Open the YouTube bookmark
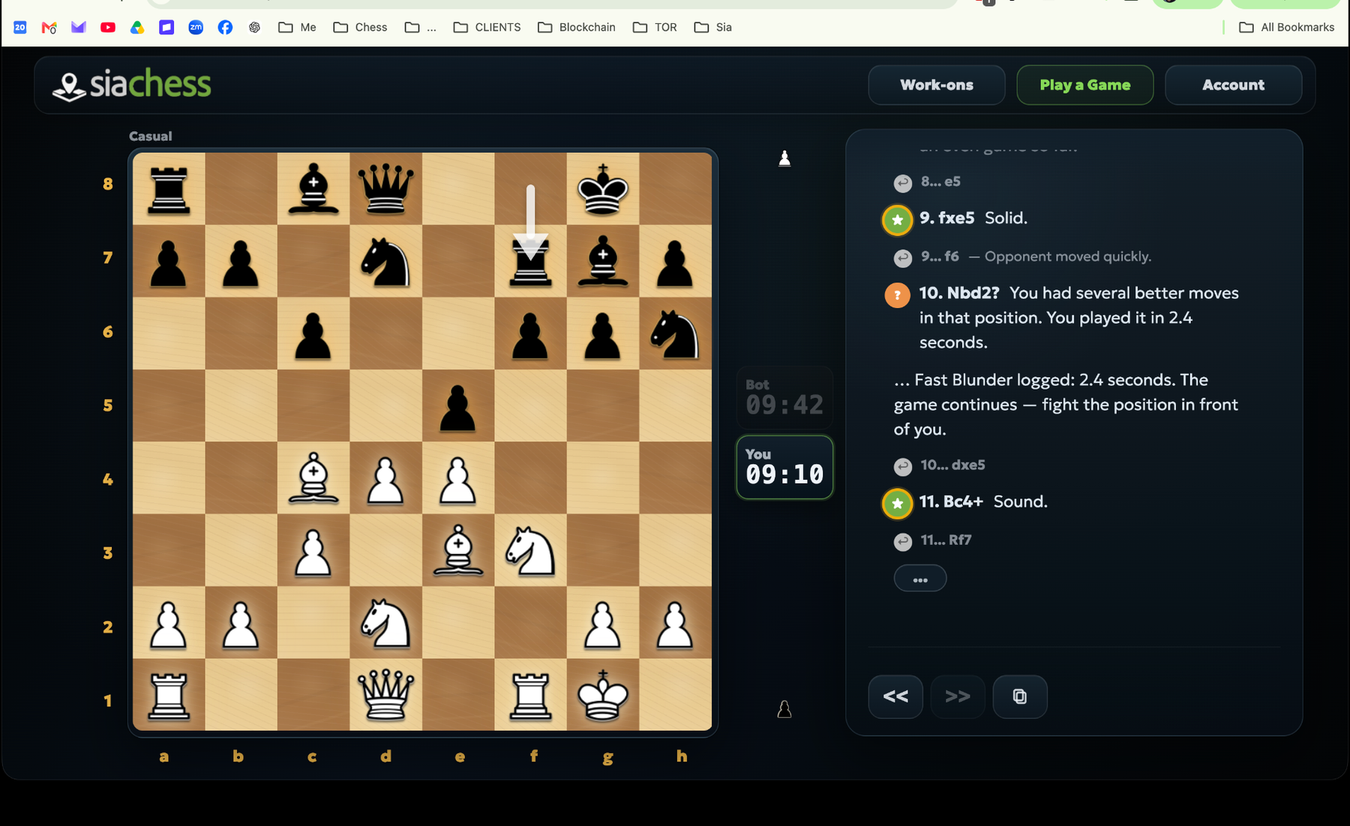The image size is (1350, 826). 108,27
